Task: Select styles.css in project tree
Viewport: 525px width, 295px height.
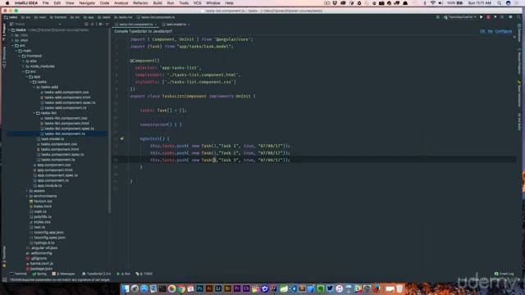Action: tap(40, 222)
